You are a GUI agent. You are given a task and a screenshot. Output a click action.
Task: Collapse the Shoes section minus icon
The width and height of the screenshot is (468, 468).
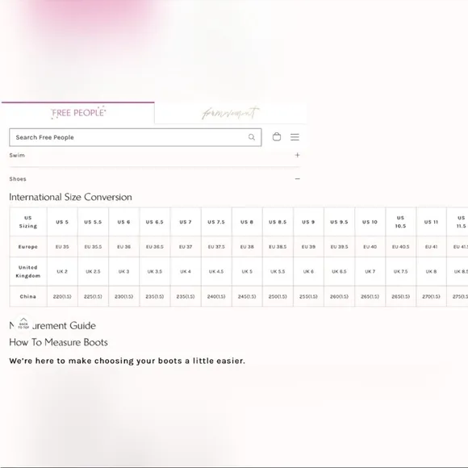click(x=297, y=179)
